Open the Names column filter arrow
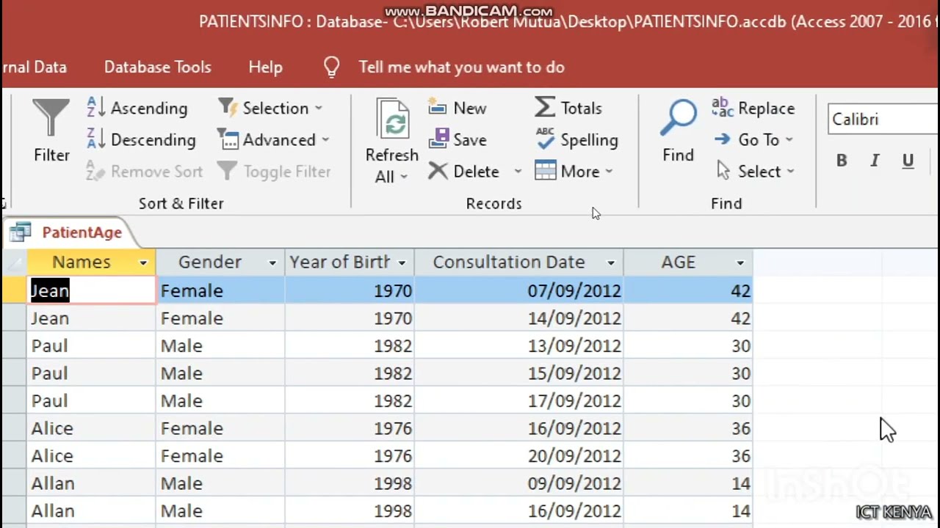 pyautogui.click(x=143, y=263)
